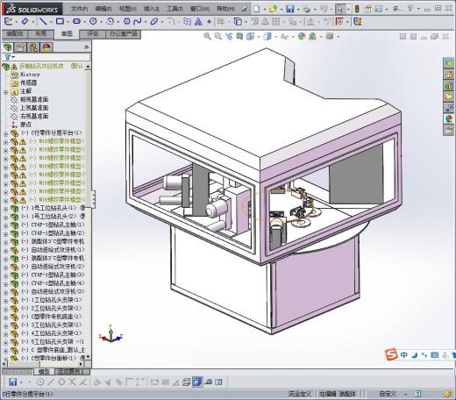Click the Print icon

(307, 9)
